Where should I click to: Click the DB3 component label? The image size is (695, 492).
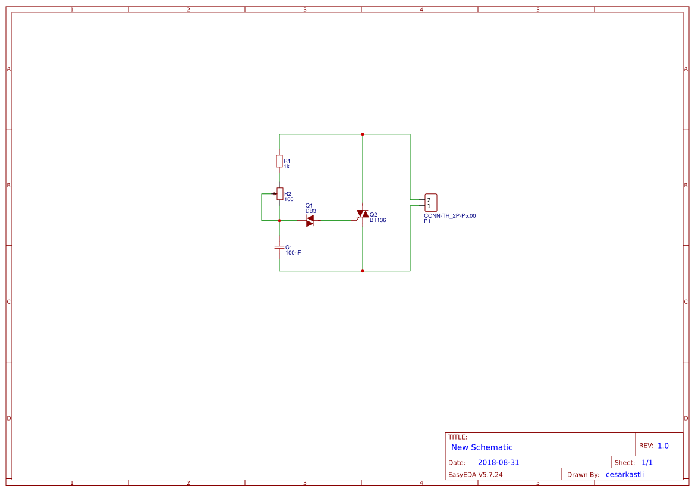[310, 211]
